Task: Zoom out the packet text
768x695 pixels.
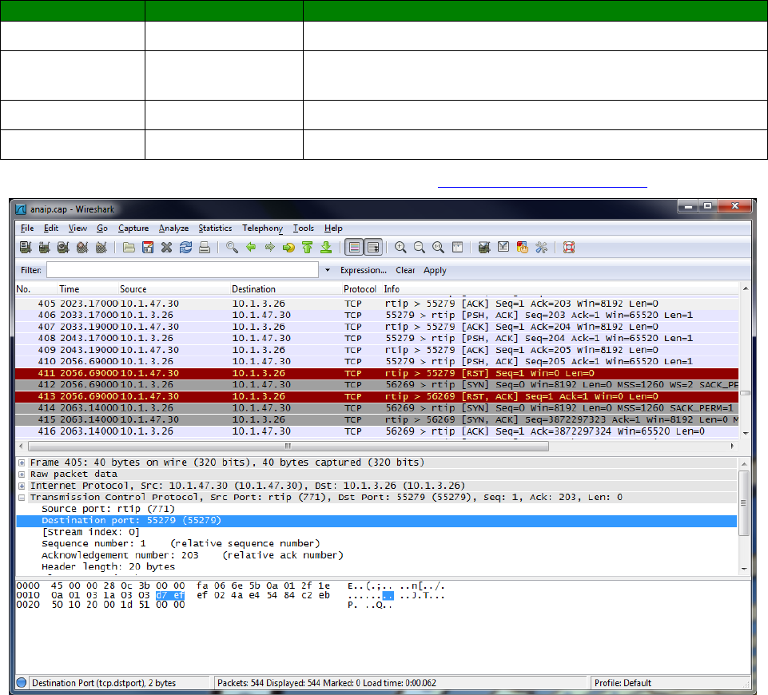Action: [420, 247]
